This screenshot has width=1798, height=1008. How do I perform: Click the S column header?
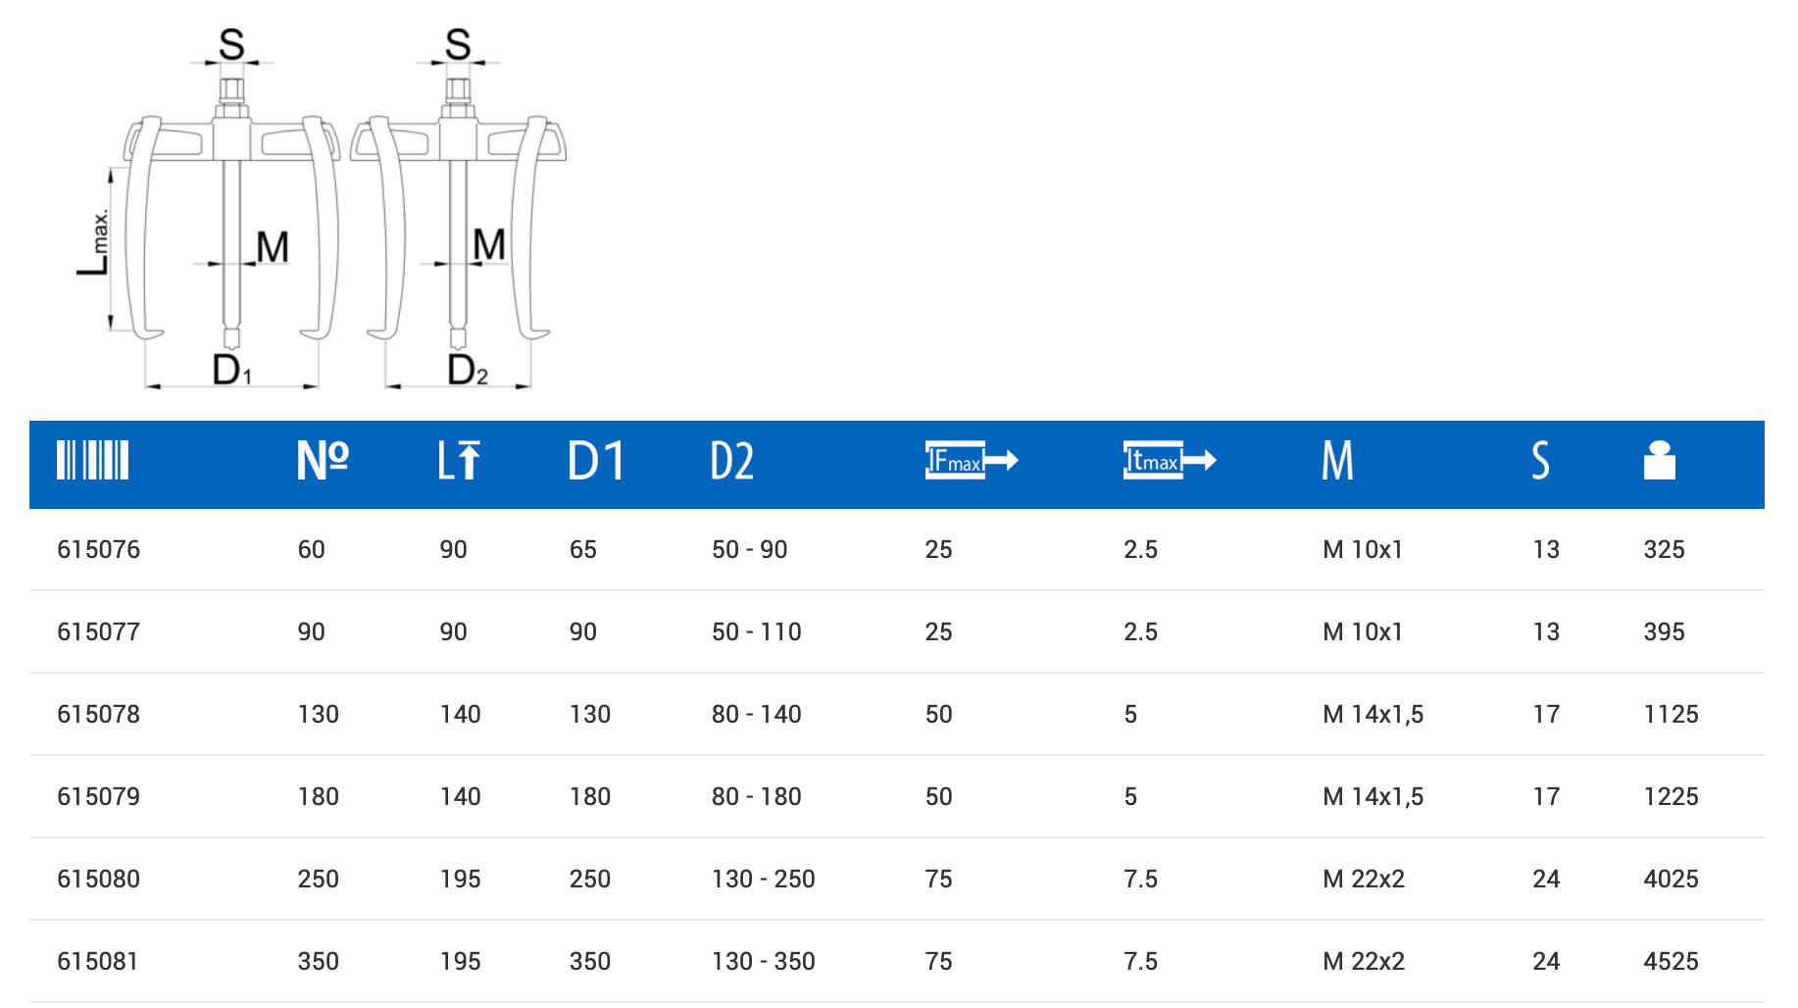1540,460
